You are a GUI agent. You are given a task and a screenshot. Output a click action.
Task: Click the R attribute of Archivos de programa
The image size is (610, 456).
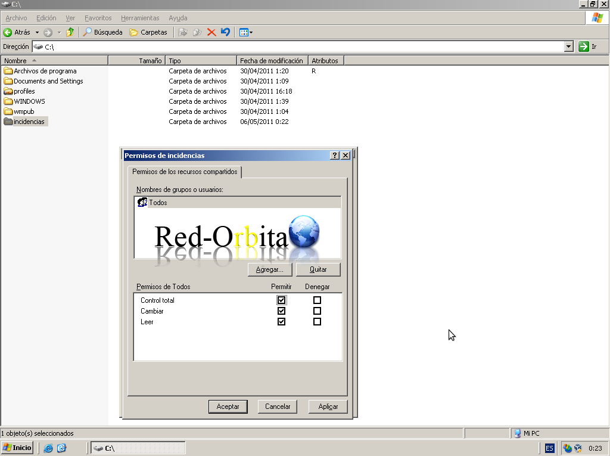(313, 71)
